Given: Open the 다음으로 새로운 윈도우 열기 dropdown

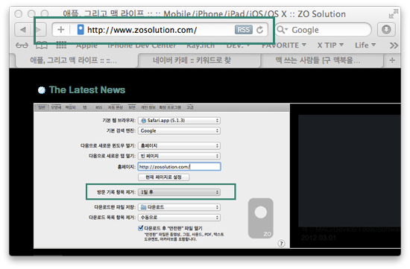Looking at the screenshot, I should click(x=179, y=145).
